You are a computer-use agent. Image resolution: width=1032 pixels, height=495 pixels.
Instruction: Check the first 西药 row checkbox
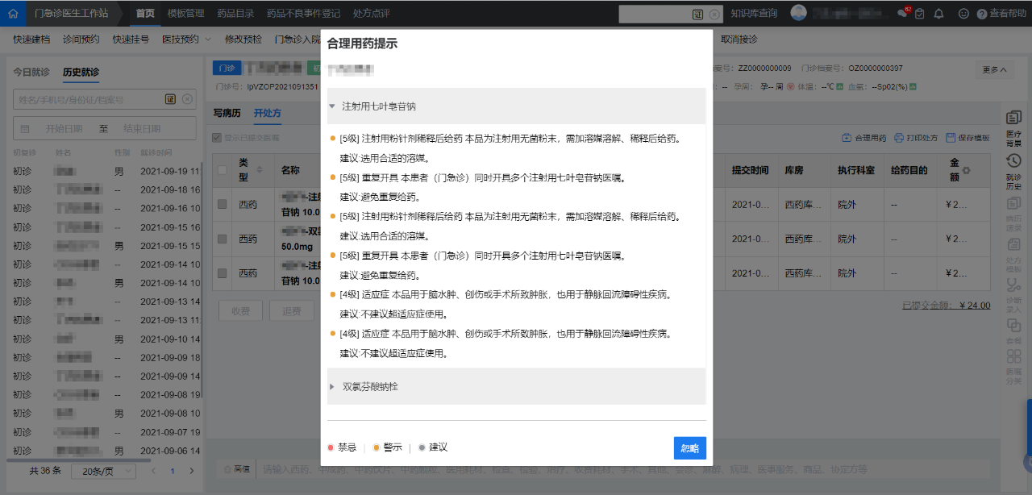click(221, 204)
